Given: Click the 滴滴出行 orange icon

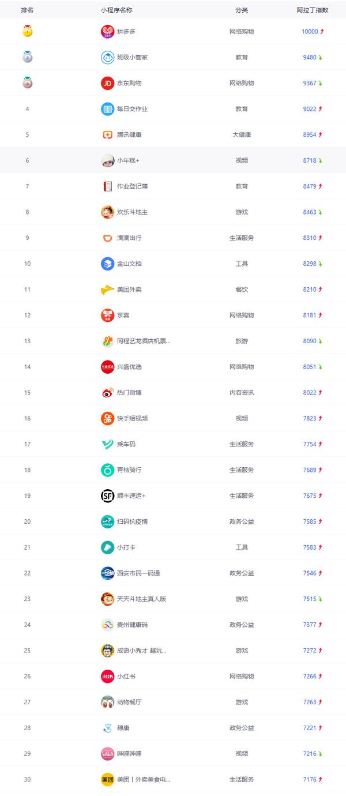Looking at the screenshot, I should (x=107, y=238).
